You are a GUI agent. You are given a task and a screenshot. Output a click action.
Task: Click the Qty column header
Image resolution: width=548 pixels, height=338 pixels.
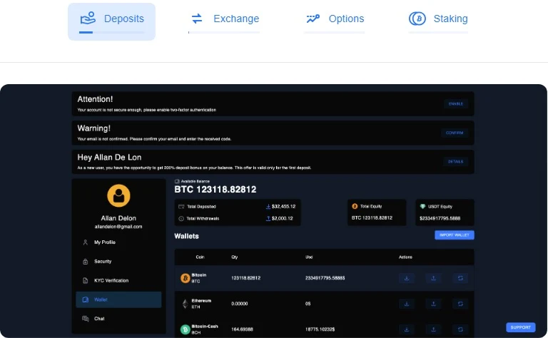235,257
